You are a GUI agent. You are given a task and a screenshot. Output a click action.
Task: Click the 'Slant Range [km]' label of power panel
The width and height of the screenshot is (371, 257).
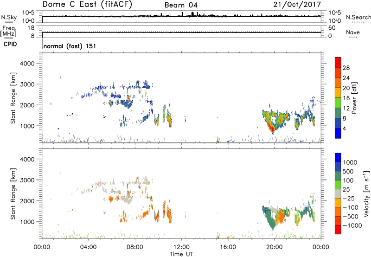13,98
